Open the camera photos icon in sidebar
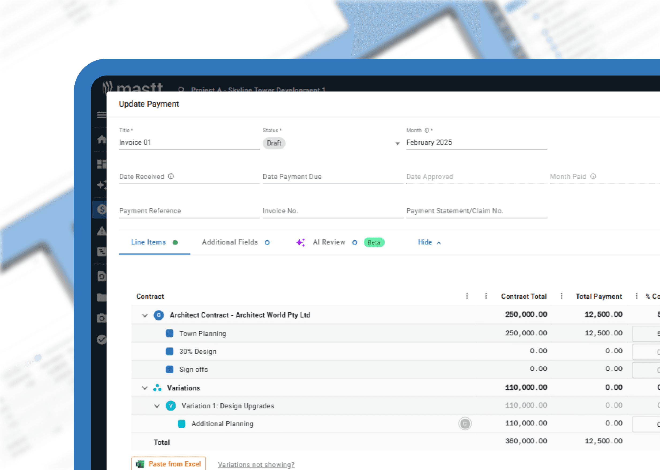 click(101, 318)
